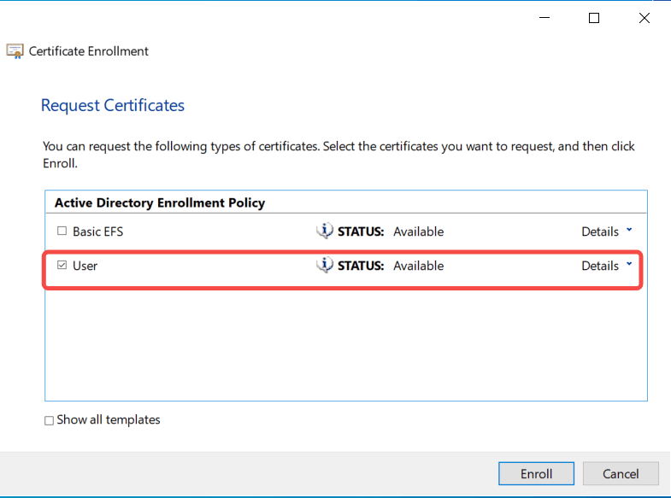Click the Available status for User
The width and height of the screenshot is (671, 498).
(x=419, y=266)
